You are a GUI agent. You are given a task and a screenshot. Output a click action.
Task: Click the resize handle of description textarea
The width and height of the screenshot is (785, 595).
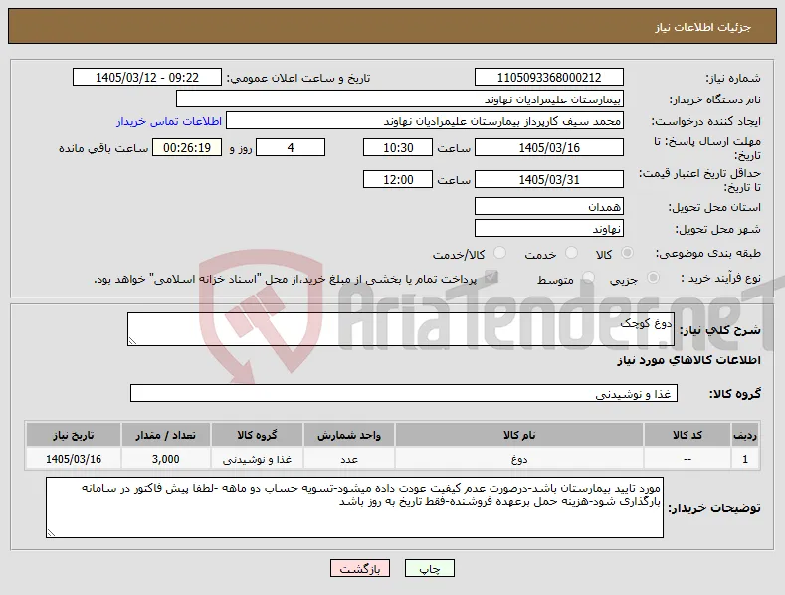click(x=132, y=341)
